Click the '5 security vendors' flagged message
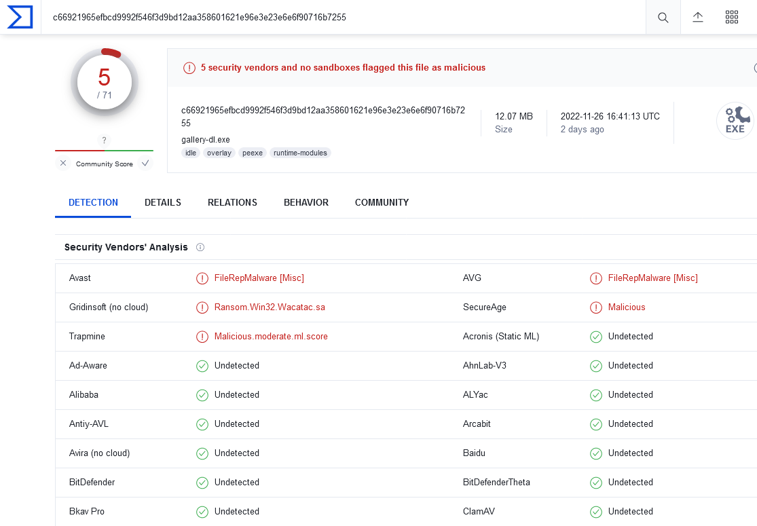This screenshot has height=526, width=757. pyautogui.click(x=344, y=68)
